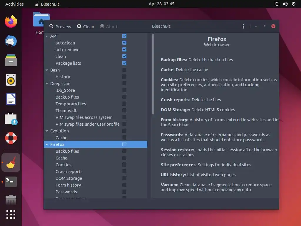
Task: Check the Firefox Passwords checkbox
Action: pyautogui.click(x=124, y=192)
